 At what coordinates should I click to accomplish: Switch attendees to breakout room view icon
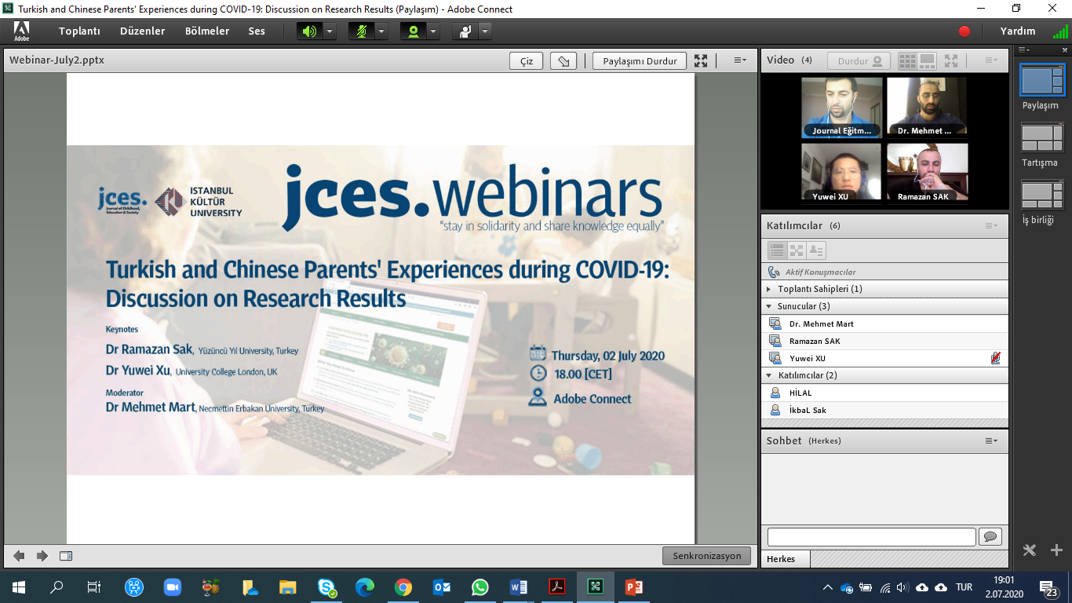coord(797,250)
